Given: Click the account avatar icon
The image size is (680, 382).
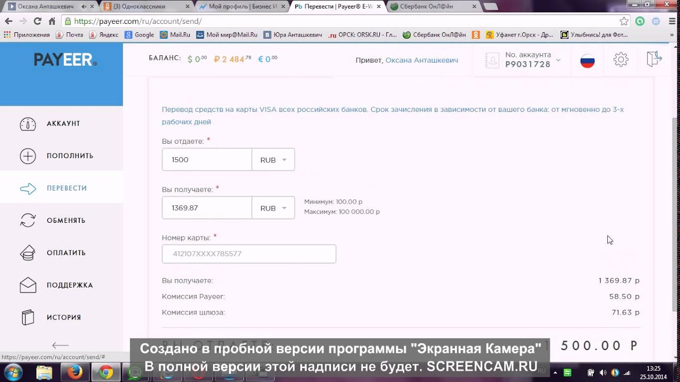Looking at the screenshot, I should tap(492, 60).
